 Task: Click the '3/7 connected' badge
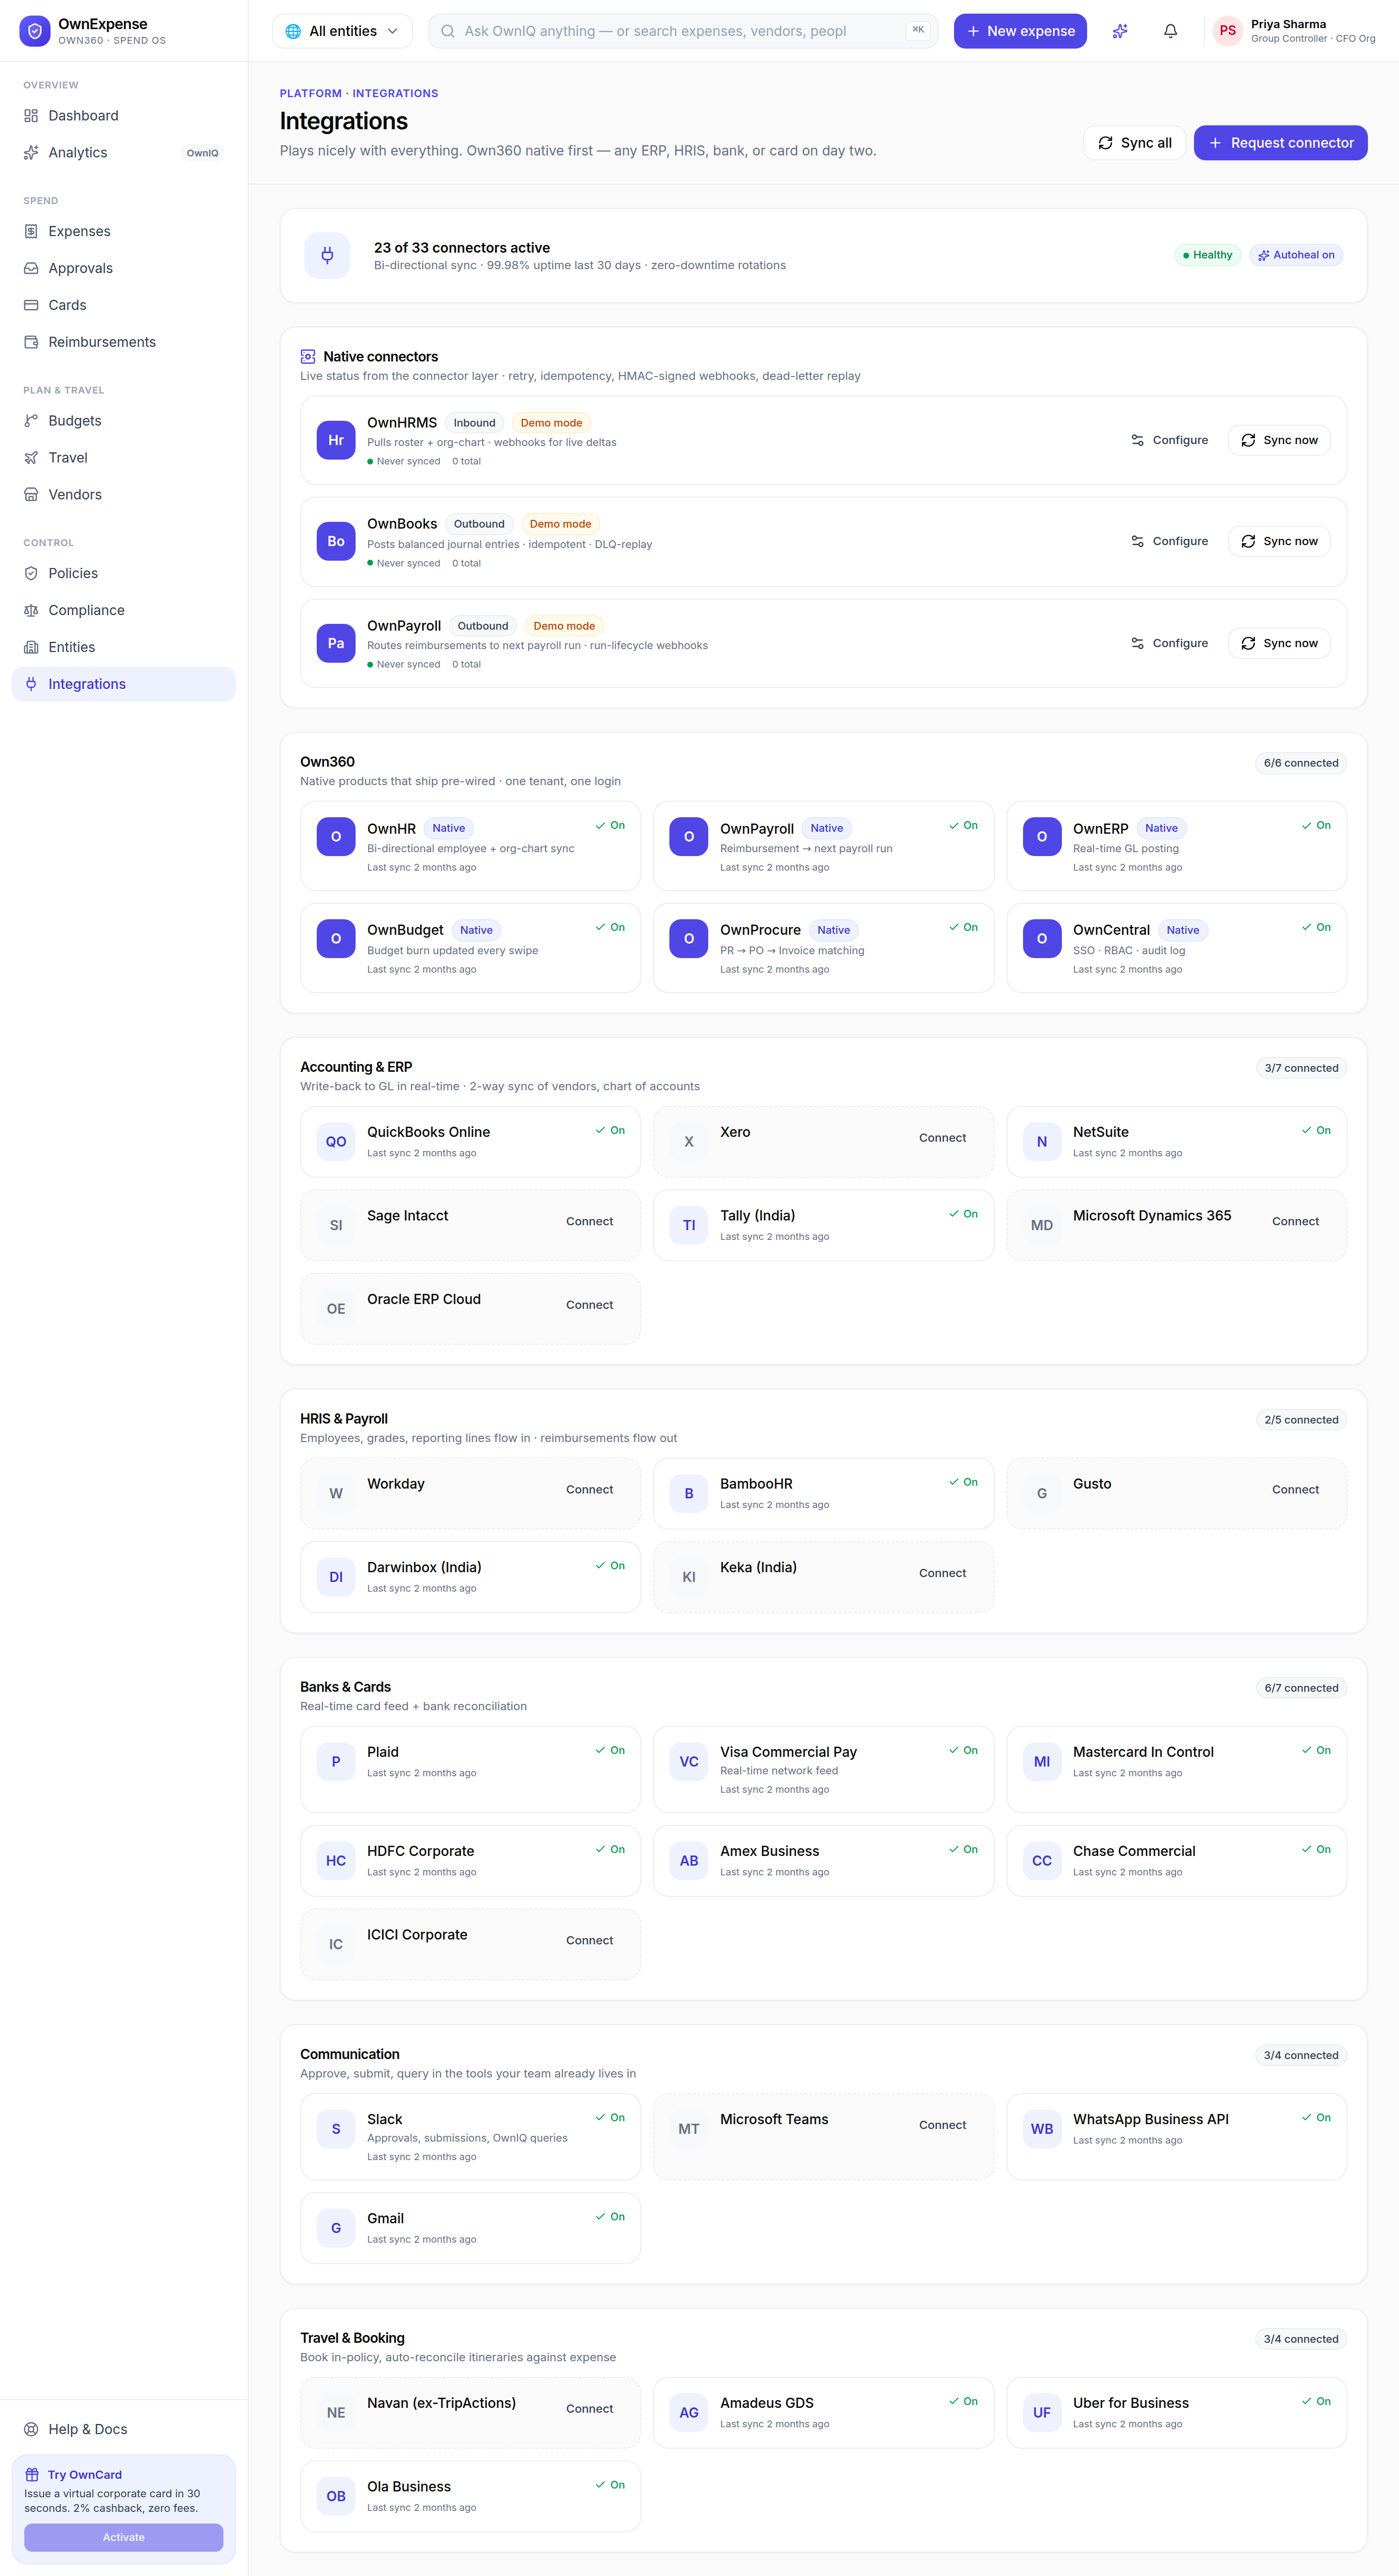click(x=1301, y=1068)
